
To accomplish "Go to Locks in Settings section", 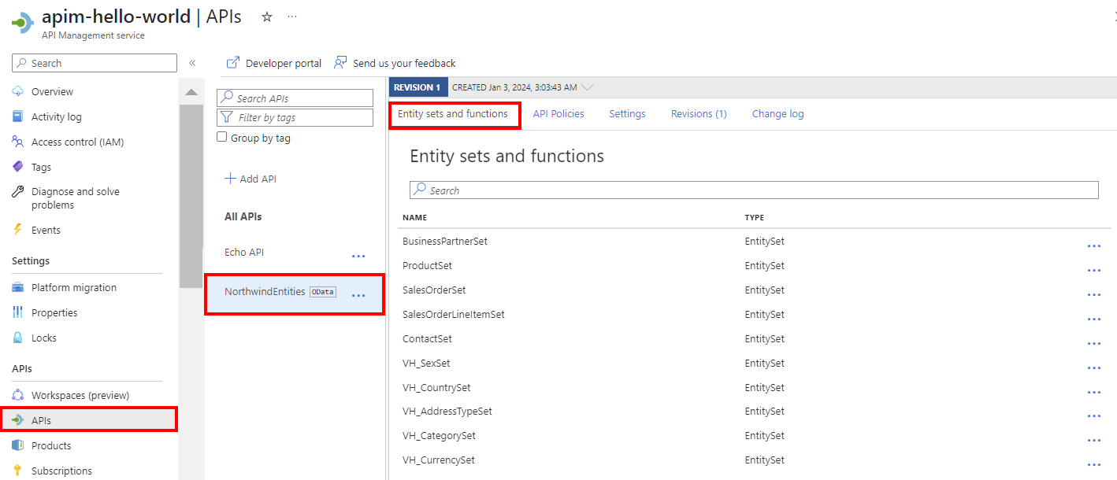I will pos(44,338).
